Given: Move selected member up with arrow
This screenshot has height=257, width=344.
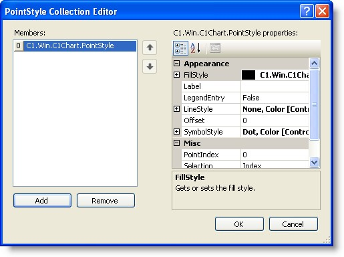Looking at the screenshot, I should [150, 48].
